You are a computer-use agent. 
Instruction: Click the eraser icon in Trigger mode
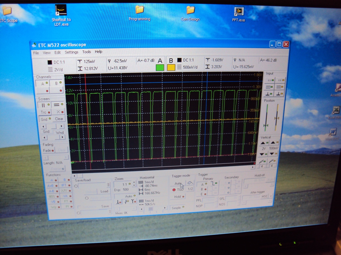[190, 183]
